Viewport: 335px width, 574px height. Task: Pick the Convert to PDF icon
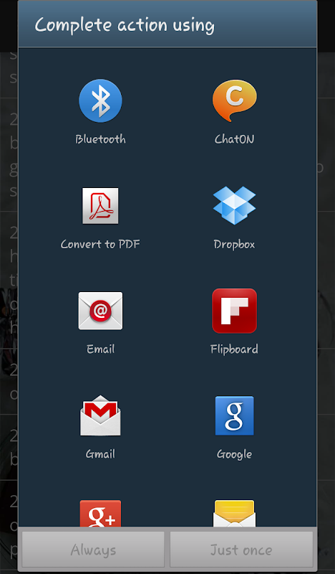click(100, 206)
